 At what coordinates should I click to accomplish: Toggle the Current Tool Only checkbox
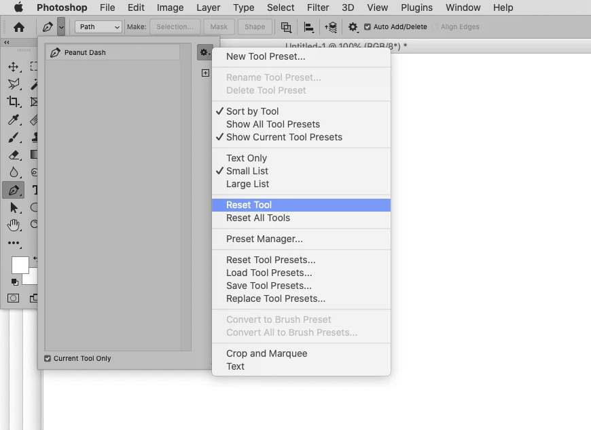tap(48, 359)
